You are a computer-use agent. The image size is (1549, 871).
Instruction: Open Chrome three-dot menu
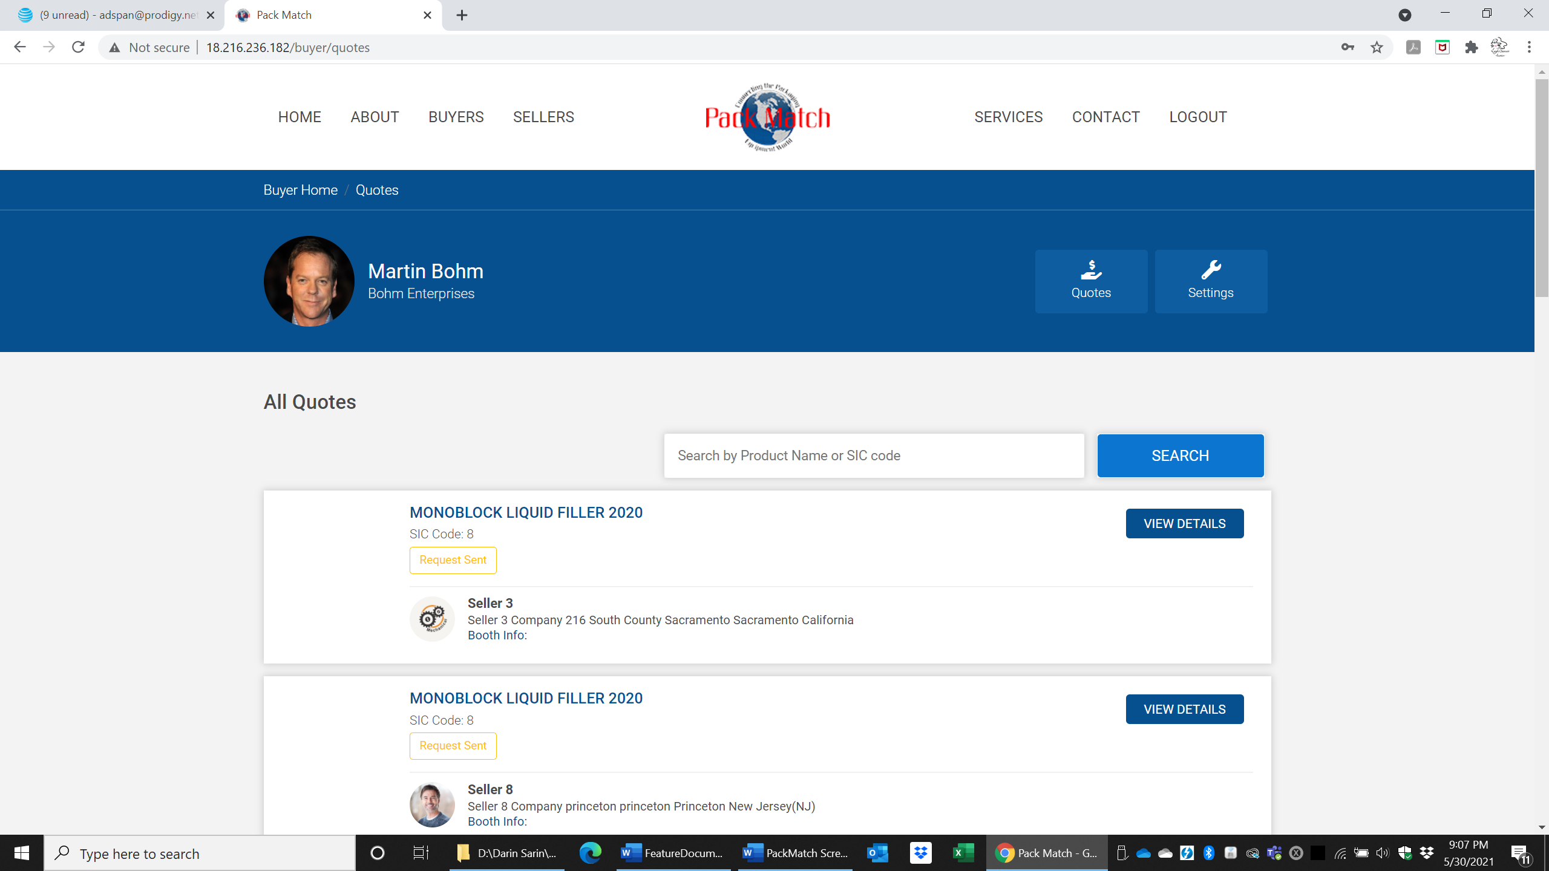coord(1529,47)
